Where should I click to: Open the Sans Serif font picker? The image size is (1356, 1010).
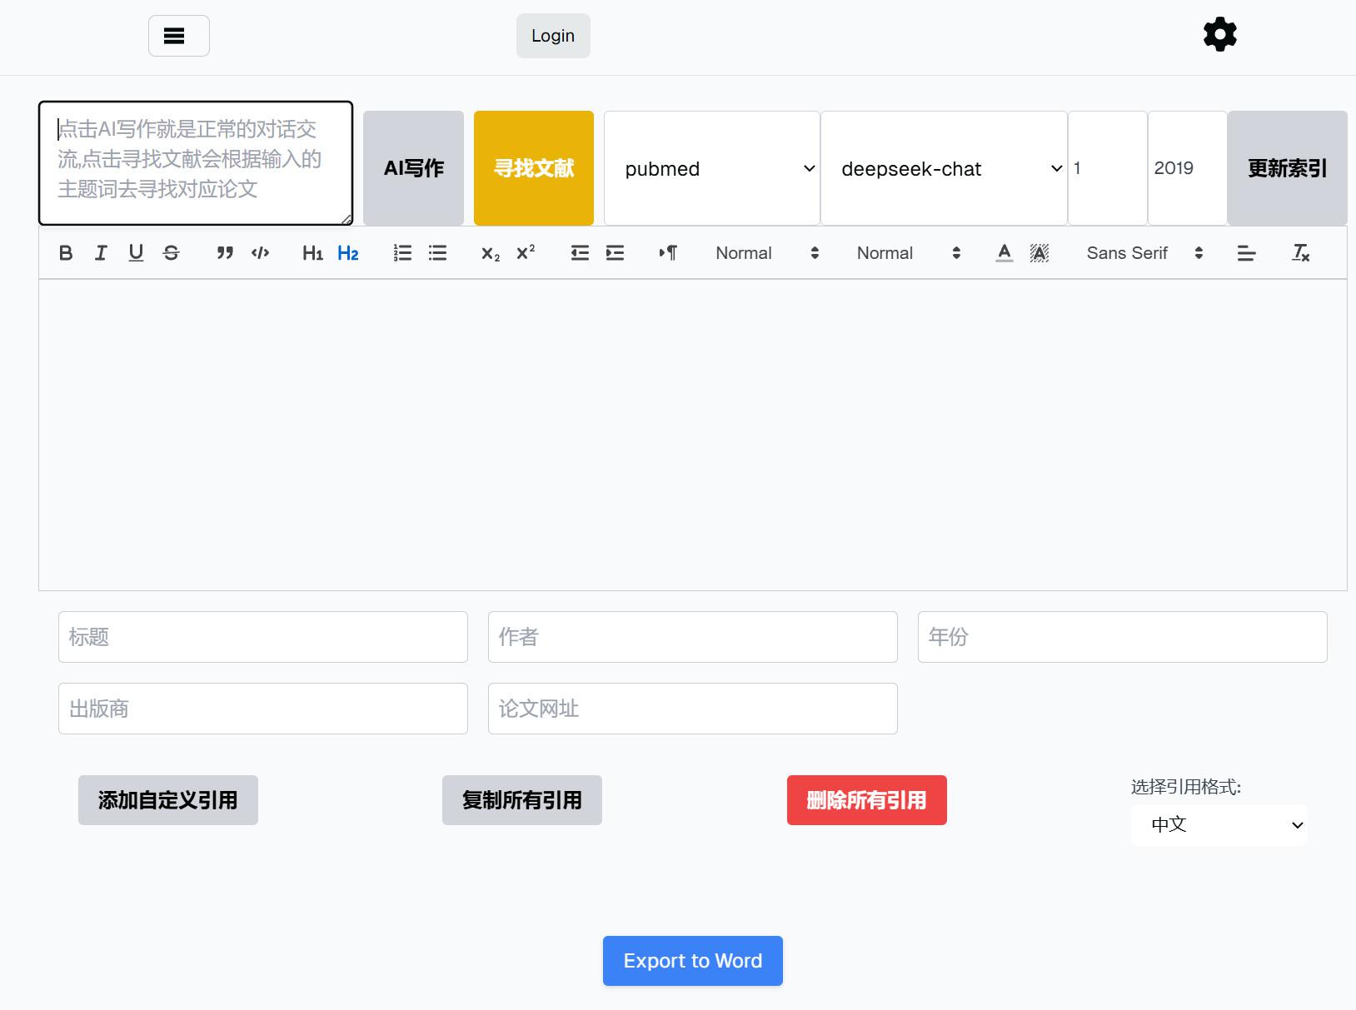[1144, 253]
